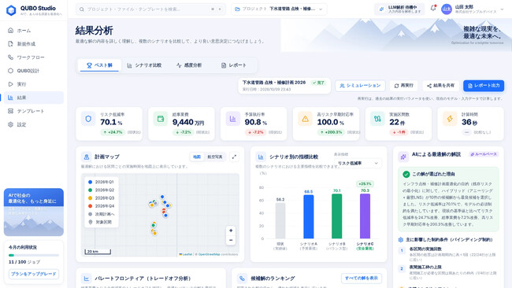The width and height of the screenshot is (512, 288).
Task: Click the シナリオA blue bar
Action: (309, 217)
